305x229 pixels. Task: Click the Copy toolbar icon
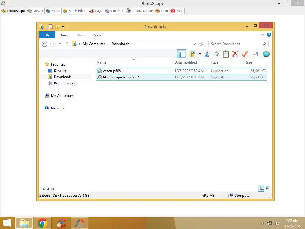pyautogui.click(x=216, y=54)
